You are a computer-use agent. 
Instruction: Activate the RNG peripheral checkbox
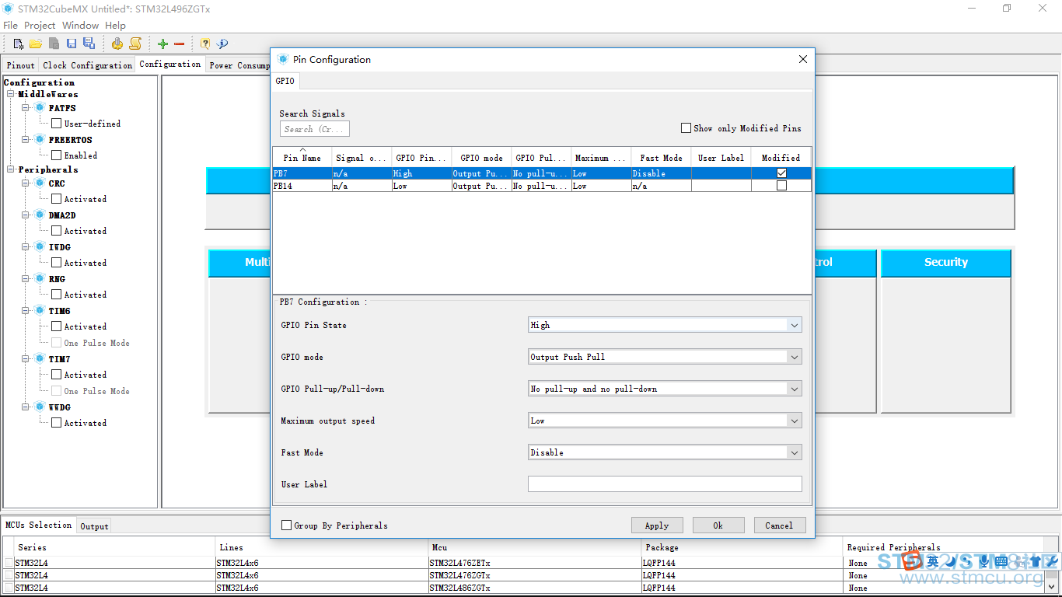click(56, 295)
